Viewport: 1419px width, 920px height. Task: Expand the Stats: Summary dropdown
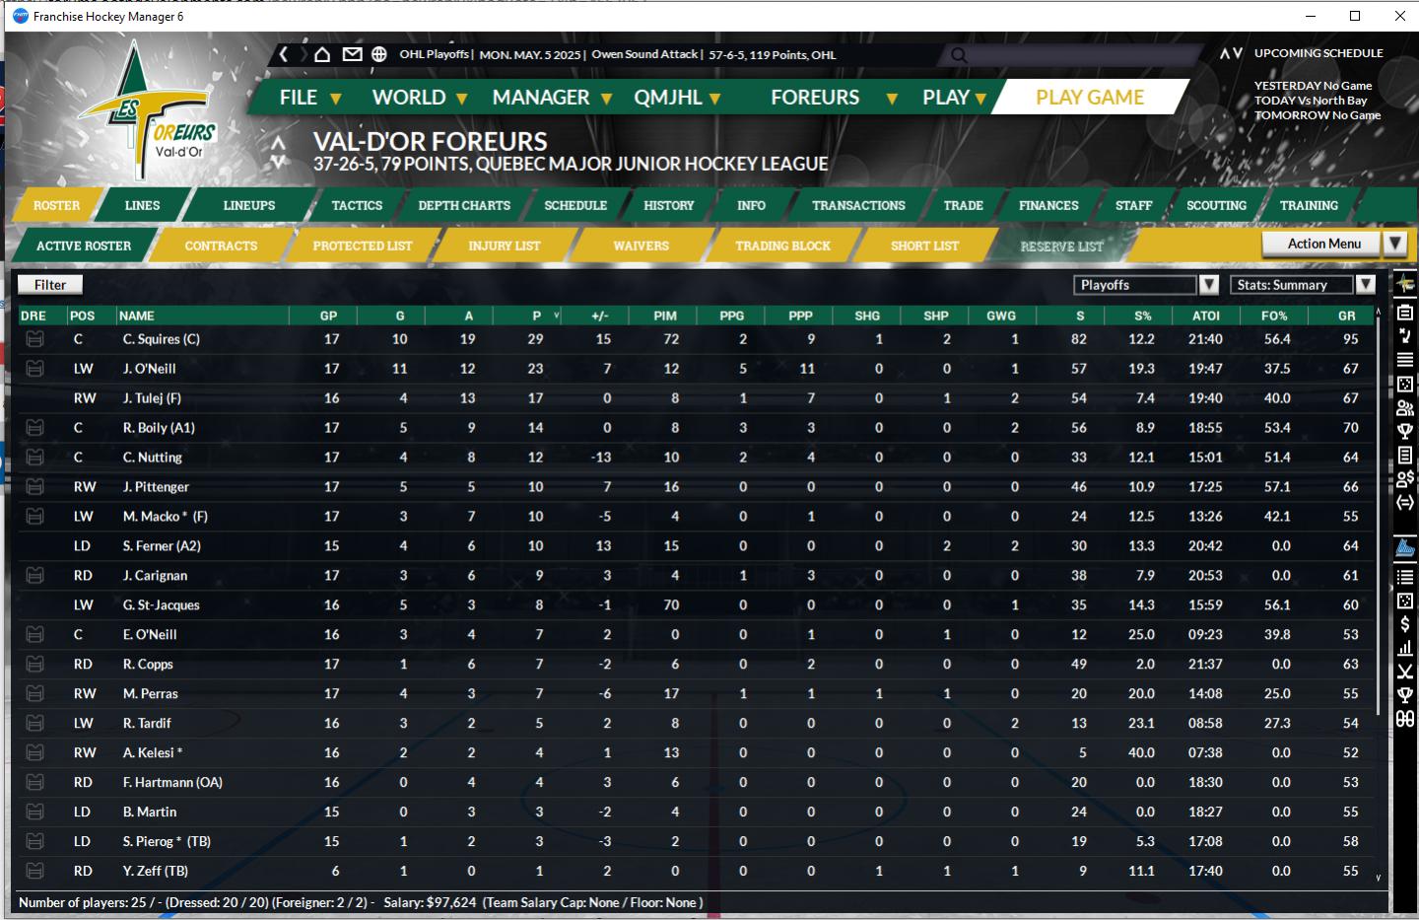[x=1365, y=285]
